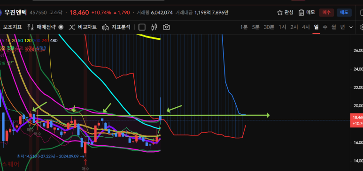Remove 매매전략 with the round X button
The width and height of the screenshot is (363, 171).
coord(61,27)
